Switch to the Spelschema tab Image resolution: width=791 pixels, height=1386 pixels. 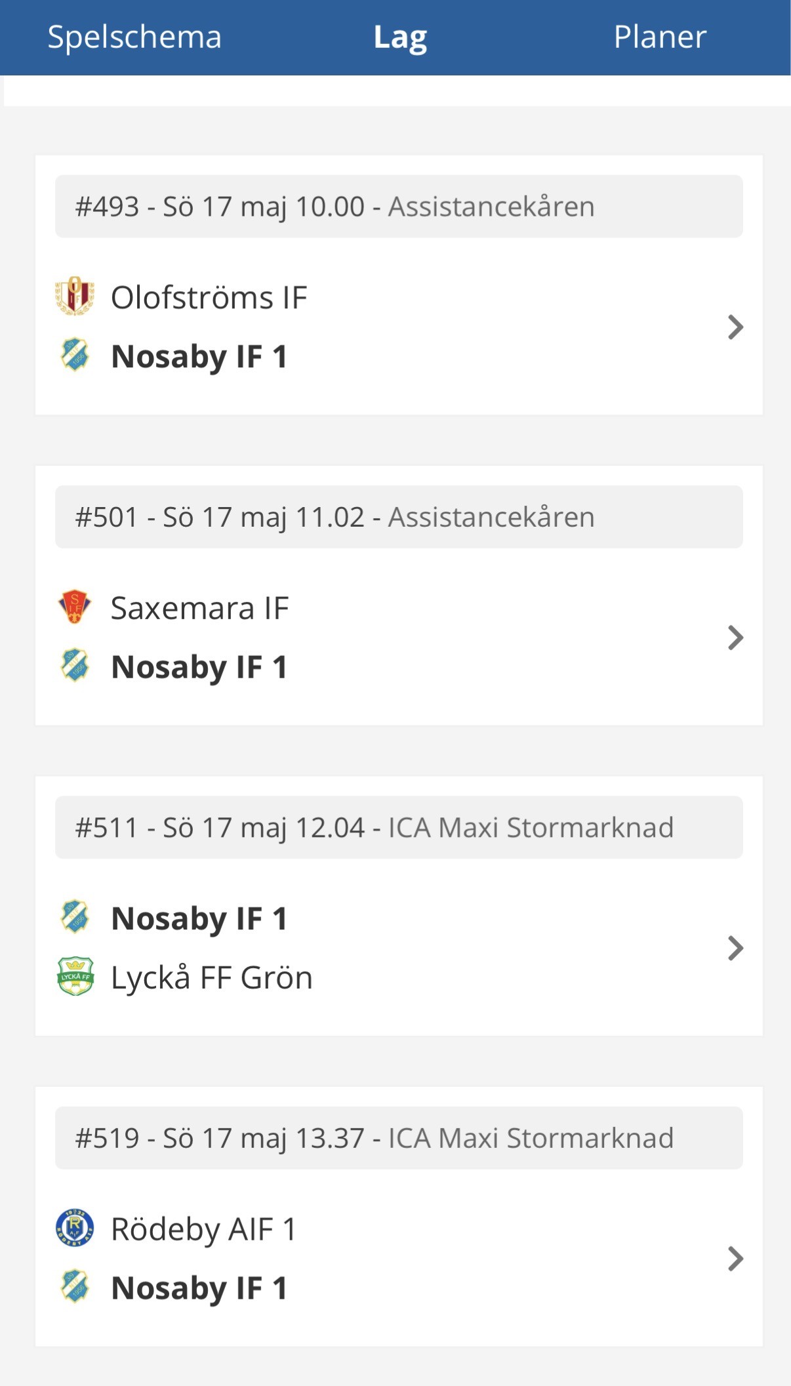[134, 37]
